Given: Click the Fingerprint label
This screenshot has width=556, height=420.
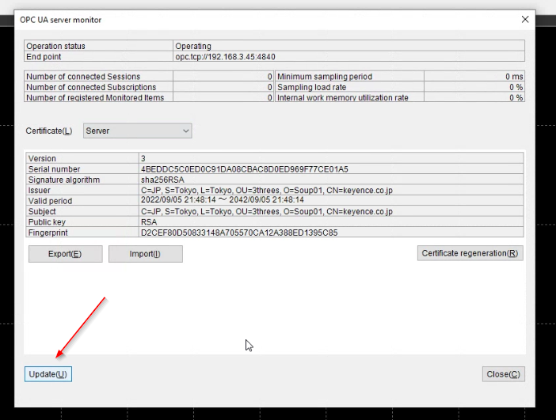Looking at the screenshot, I should [x=48, y=233].
